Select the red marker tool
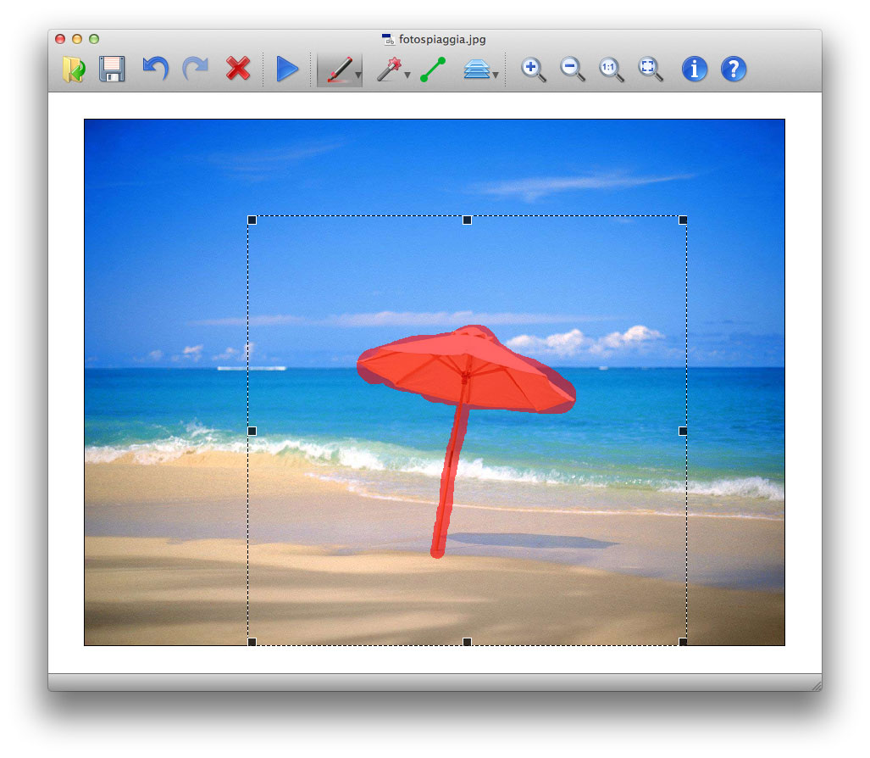Viewport: 870px width, 758px height. pos(339,70)
